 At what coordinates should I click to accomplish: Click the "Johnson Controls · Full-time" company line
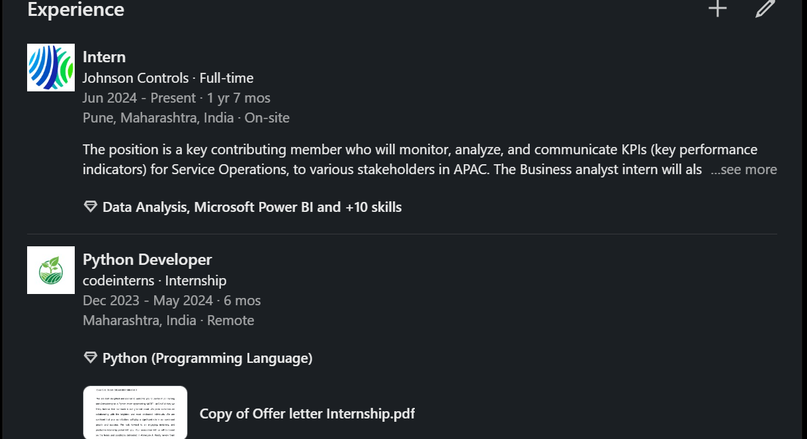tap(168, 78)
